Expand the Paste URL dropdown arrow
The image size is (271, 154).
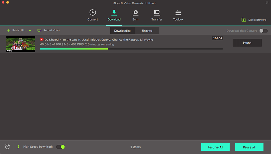tap(30, 31)
